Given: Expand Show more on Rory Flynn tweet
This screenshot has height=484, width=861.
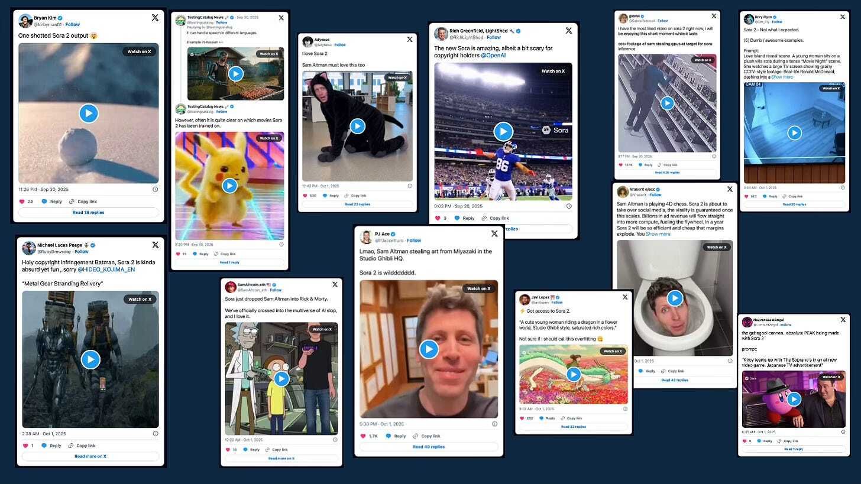Looking at the screenshot, I should (782, 77).
